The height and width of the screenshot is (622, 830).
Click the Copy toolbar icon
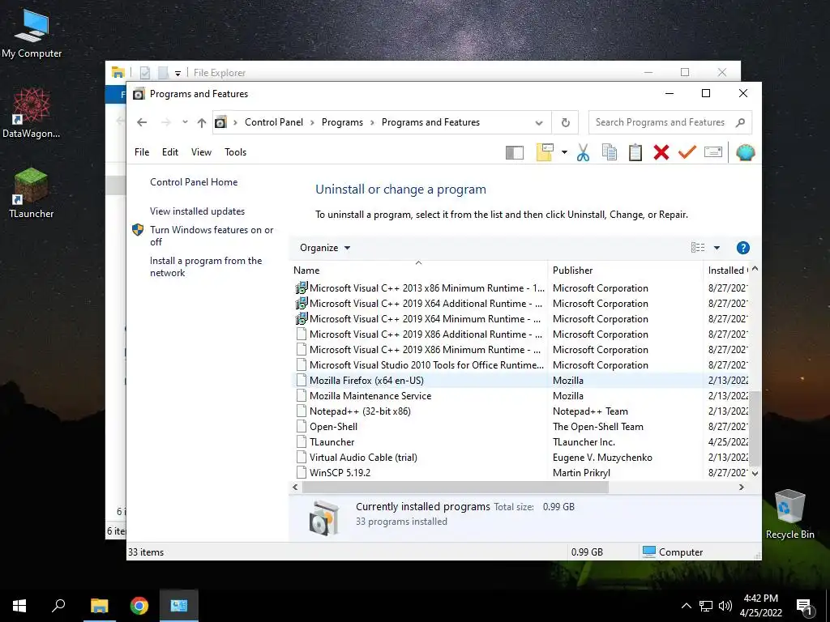610,153
